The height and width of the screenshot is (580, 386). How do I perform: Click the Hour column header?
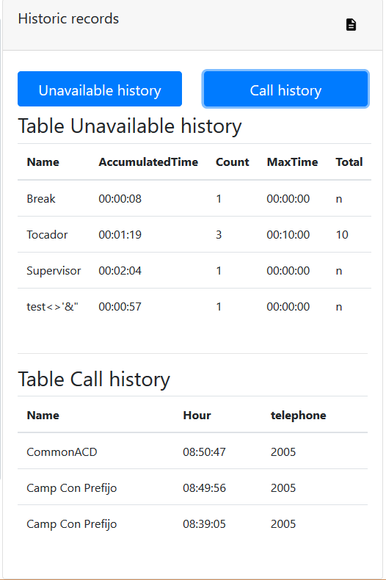tap(197, 416)
